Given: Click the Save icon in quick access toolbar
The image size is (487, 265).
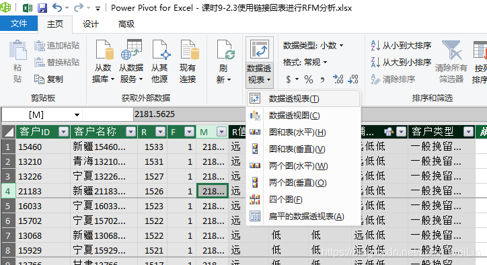Looking at the screenshot, I should click(x=42, y=7).
